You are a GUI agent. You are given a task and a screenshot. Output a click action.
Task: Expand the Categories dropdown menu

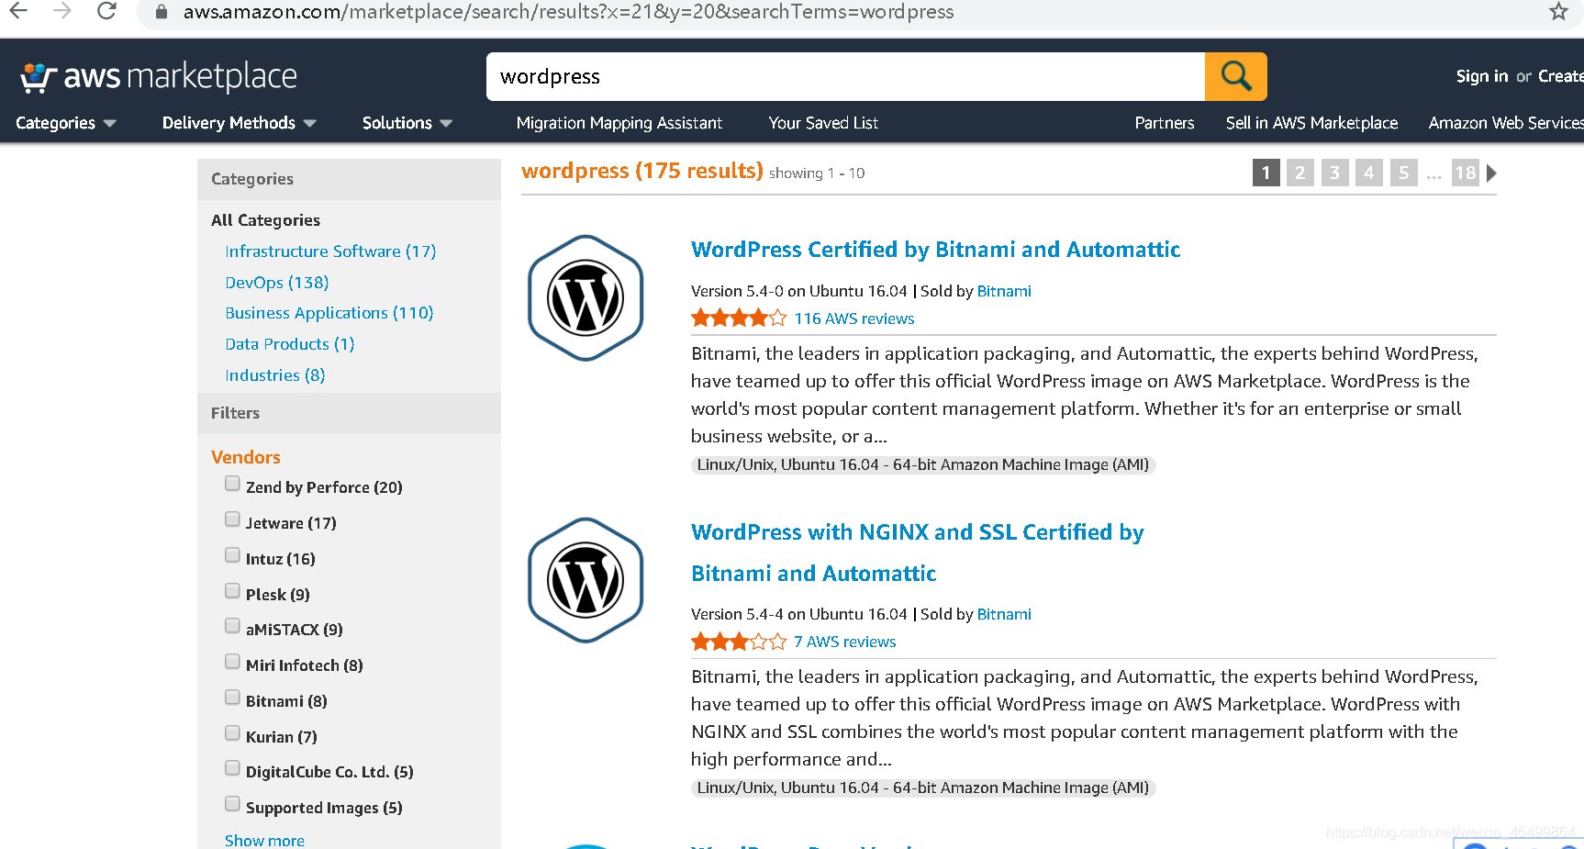pyautogui.click(x=65, y=123)
